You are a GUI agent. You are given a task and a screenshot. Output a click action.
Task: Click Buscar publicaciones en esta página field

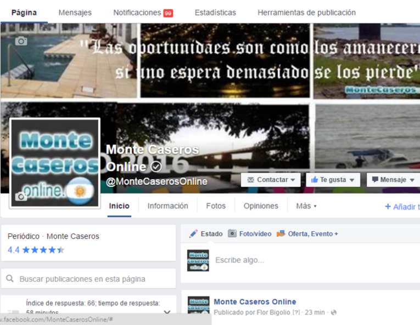(x=88, y=278)
